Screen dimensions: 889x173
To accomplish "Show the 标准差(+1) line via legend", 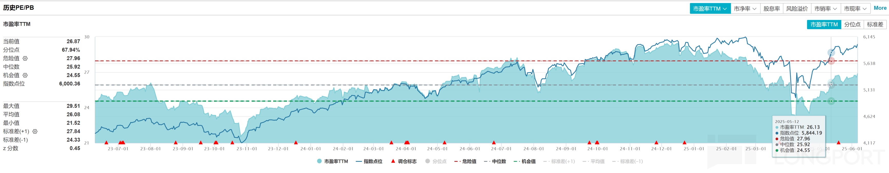I will tap(559, 161).
